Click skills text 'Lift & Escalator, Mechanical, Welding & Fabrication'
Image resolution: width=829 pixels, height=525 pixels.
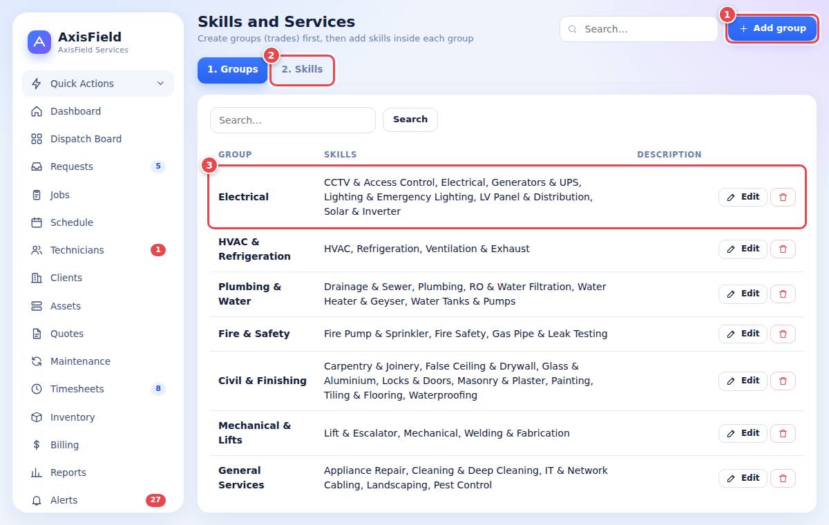447,433
